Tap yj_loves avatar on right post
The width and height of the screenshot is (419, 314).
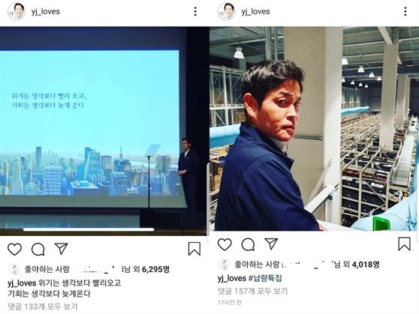tap(226, 11)
